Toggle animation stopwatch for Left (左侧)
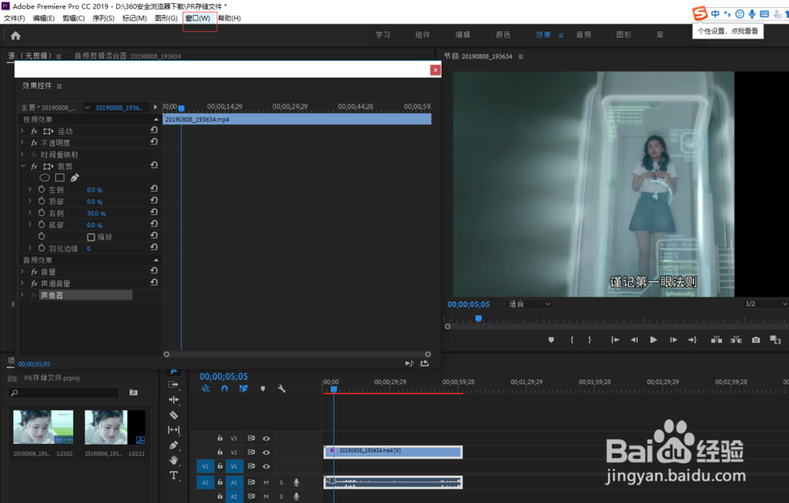The width and height of the screenshot is (789, 503). 42,189
